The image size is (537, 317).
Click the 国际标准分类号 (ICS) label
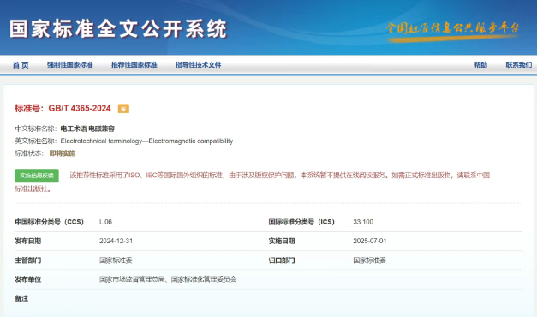[301, 222]
